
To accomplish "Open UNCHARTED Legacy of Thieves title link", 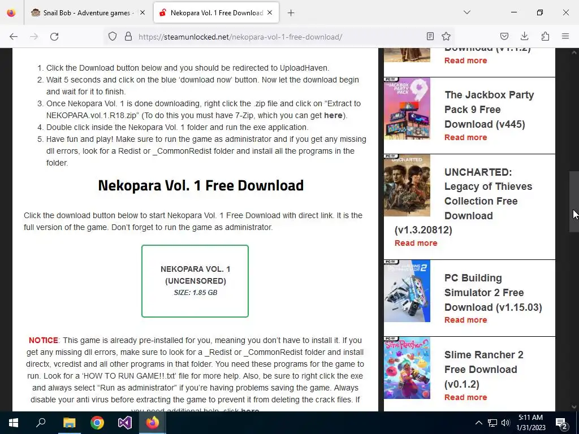I will coord(464,201).
